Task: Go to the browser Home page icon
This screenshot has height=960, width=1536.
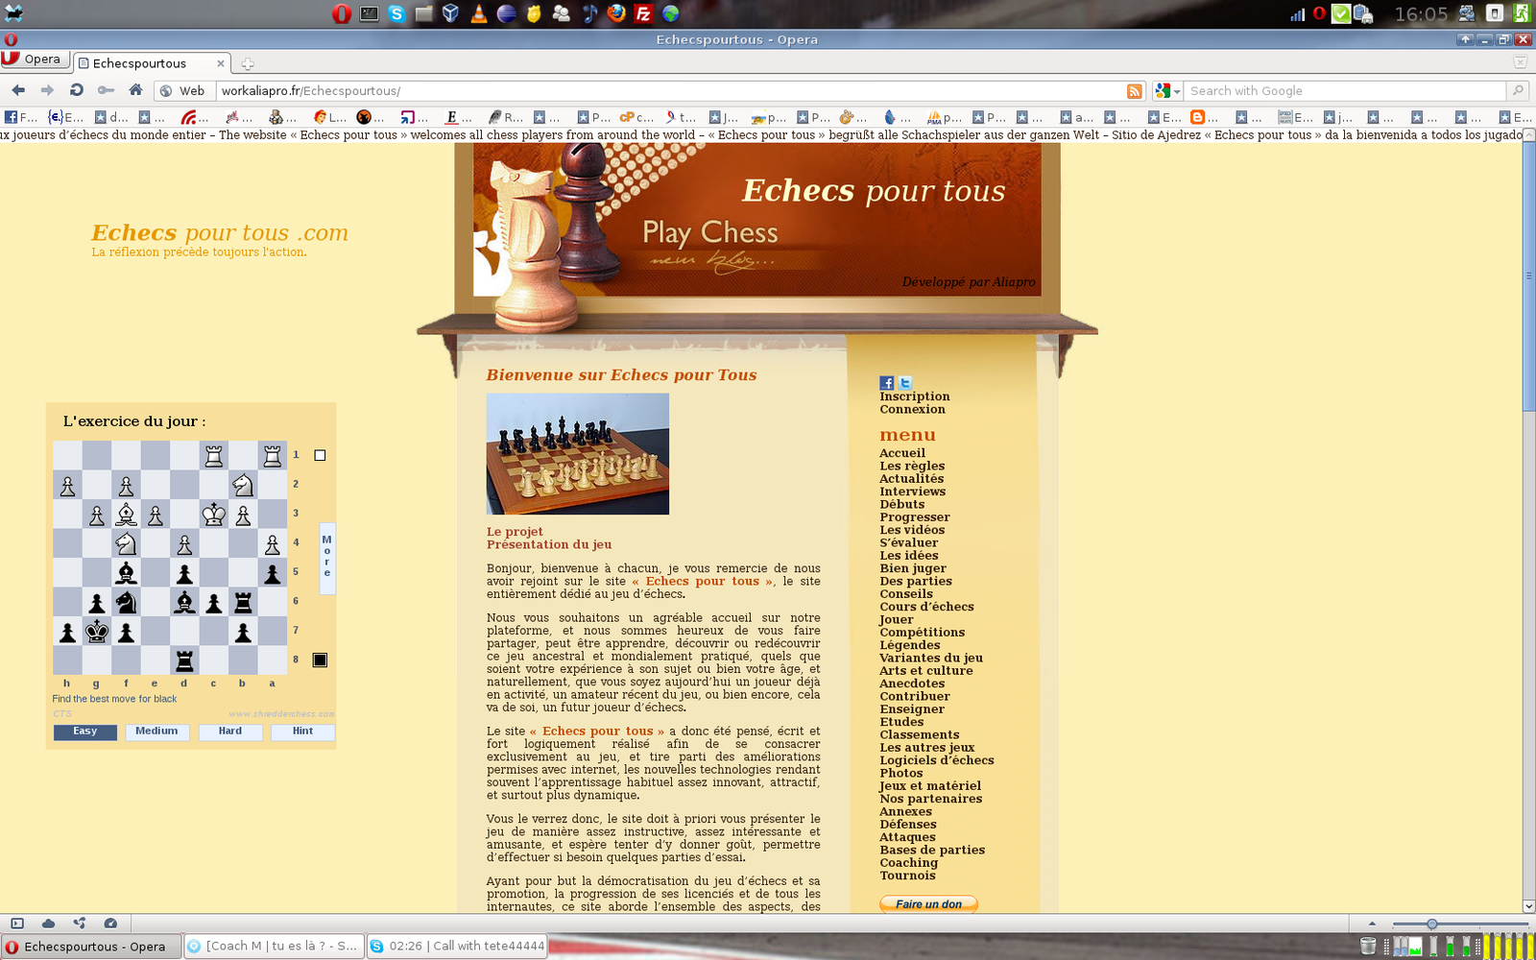Action: (135, 90)
